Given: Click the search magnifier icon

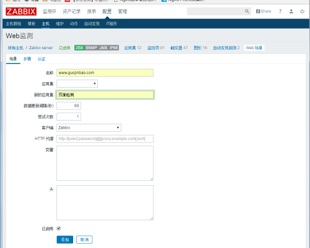Looking at the screenshot, I should pos(247,11).
